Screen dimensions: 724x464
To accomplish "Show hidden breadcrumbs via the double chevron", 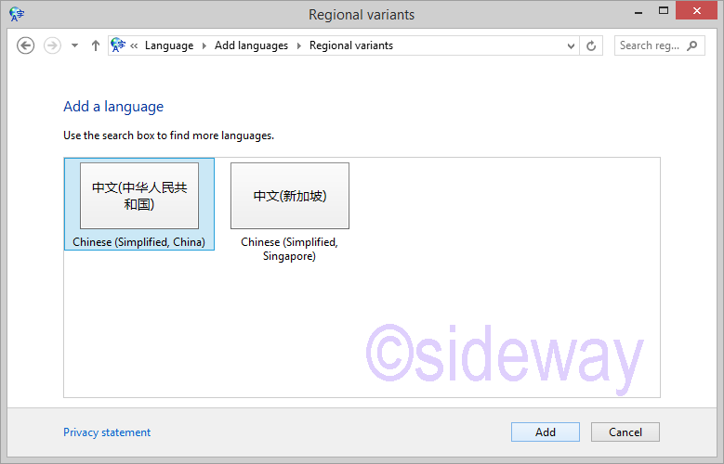I will click(x=135, y=45).
